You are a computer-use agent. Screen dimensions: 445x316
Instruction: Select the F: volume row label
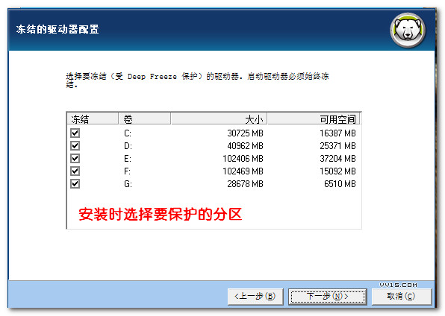(x=127, y=171)
